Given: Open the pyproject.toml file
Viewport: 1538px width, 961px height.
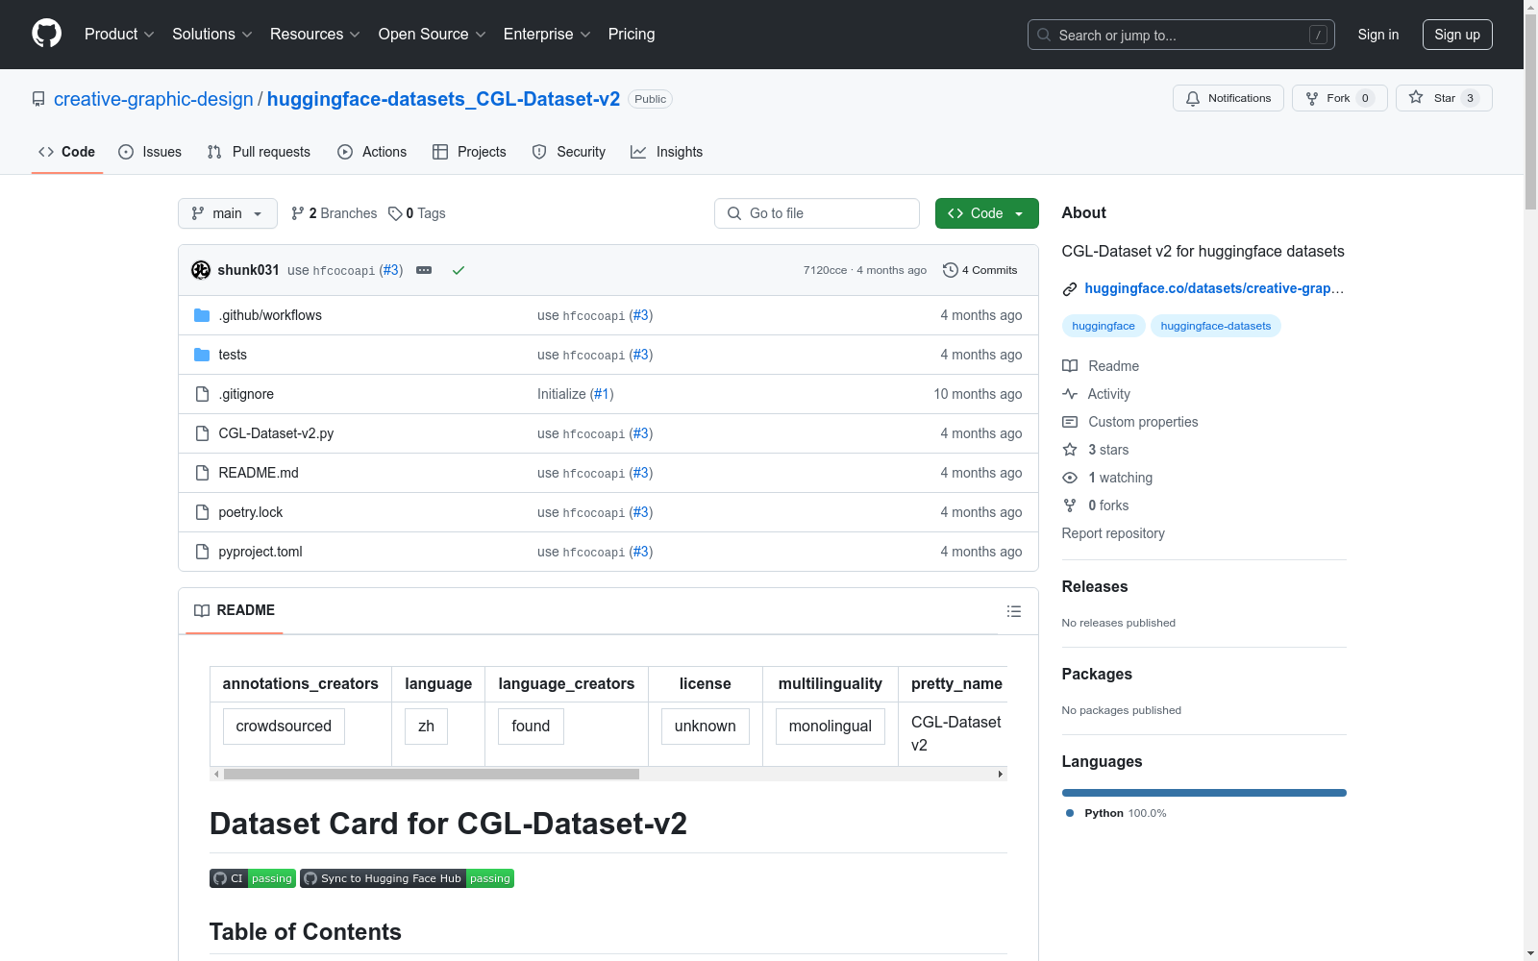Looking at the screenshot, I should click(260, 552).
